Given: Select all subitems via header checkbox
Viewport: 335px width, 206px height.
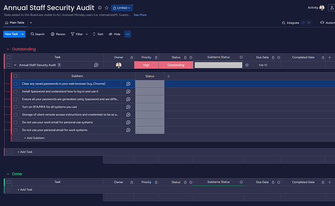Looking at the screenshot, I should [16, 76].
